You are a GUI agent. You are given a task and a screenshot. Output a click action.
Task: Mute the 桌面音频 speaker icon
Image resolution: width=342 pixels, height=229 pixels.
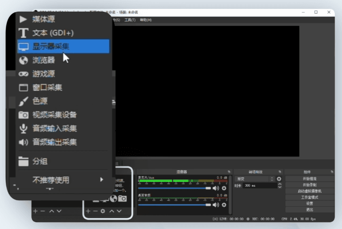pos(216,205)
